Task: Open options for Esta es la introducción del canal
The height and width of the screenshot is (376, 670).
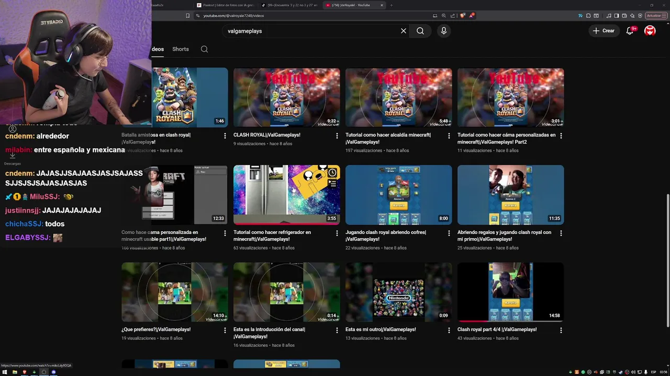Action: pos(337,331)
